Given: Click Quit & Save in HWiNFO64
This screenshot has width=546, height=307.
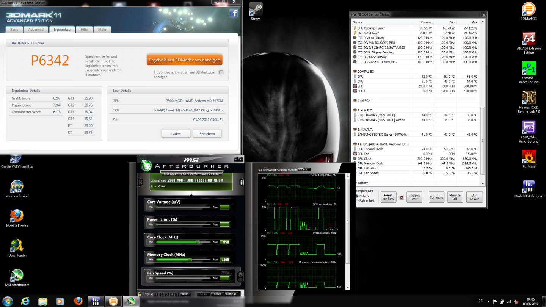Looking at the screenshot, I should [475, 197].
